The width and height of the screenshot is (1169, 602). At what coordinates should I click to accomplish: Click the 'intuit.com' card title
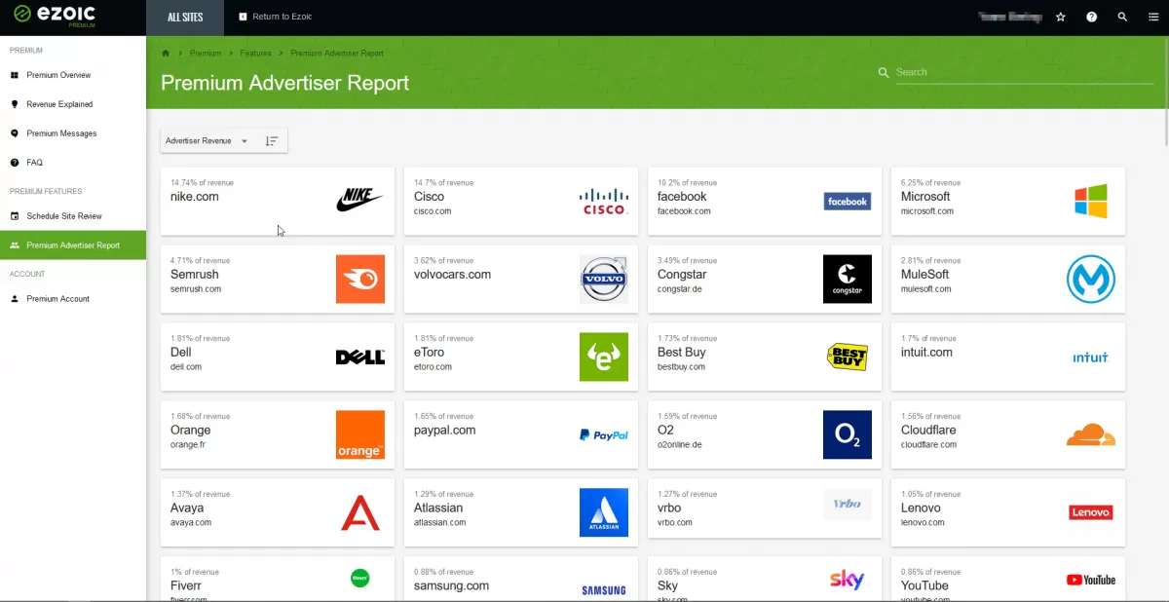point(926,353)
